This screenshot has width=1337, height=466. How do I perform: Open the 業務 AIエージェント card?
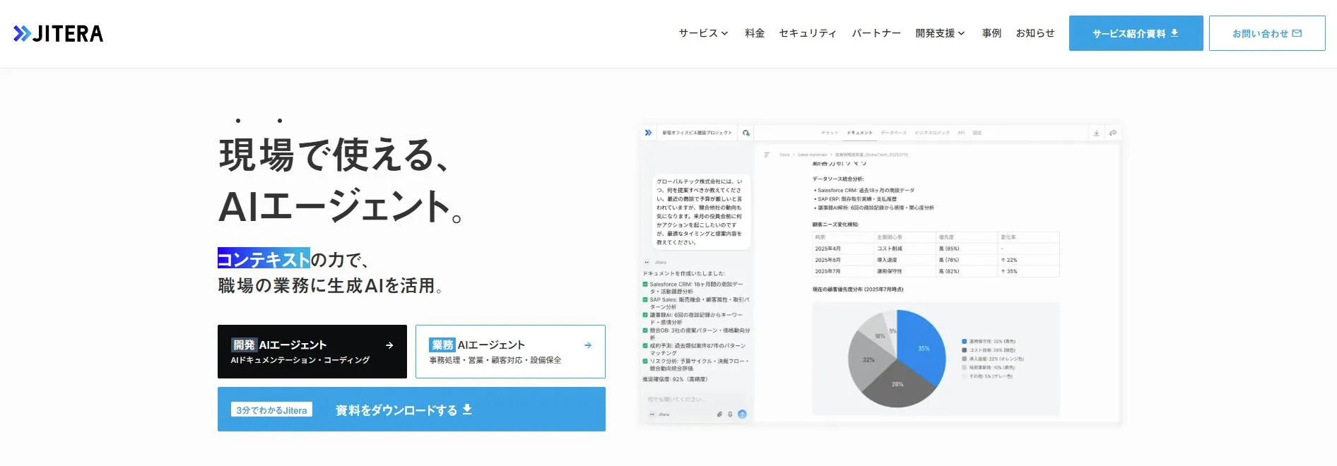[510, 352]
